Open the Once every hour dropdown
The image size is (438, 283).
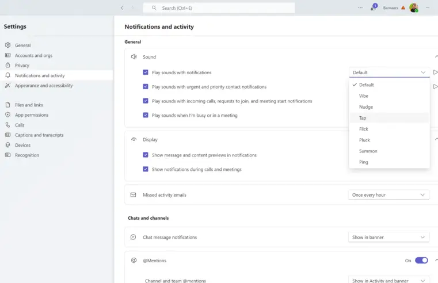[x=389, y=195]
